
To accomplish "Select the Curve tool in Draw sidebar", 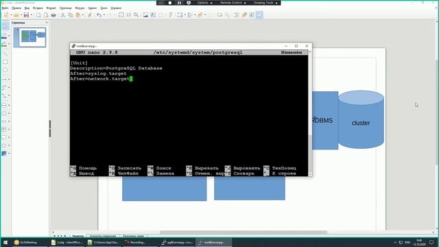I will pyautogui.click(x=4, y=88).
